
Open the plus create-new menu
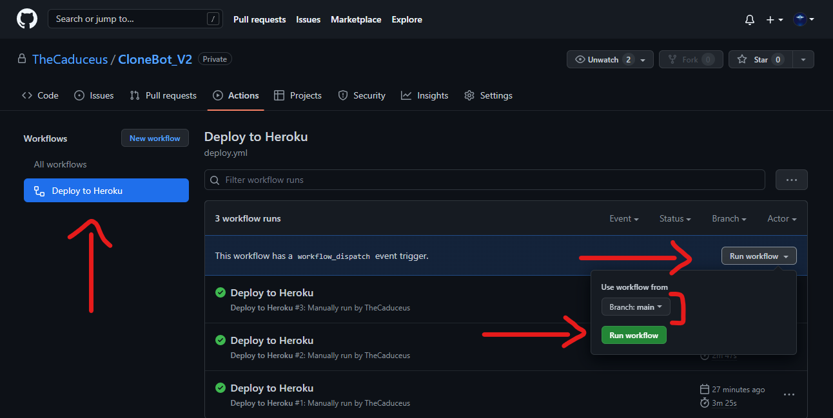(x=774, y=20)
